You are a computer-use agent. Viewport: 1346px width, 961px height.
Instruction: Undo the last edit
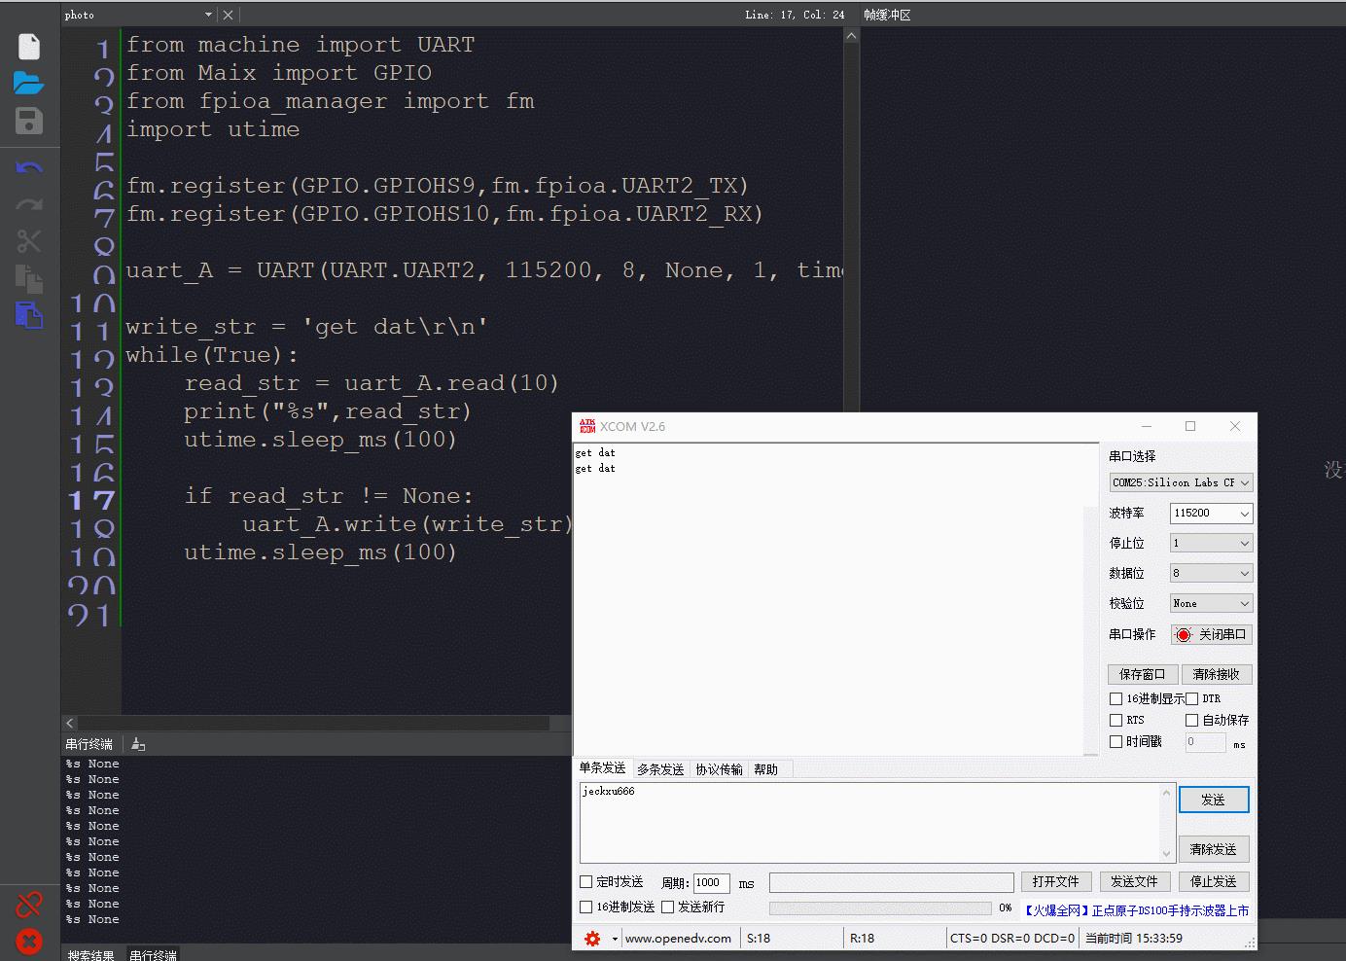29,168
